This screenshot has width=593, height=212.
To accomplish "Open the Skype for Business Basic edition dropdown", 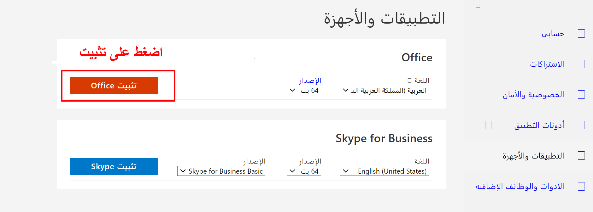I will click(x=221, y=171).
